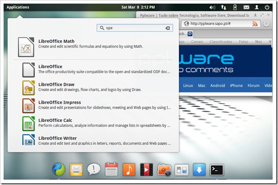Open the user account indicator
Image resolution: width=278 pixels, height=185 pixels.
click(x=256, y=7)
